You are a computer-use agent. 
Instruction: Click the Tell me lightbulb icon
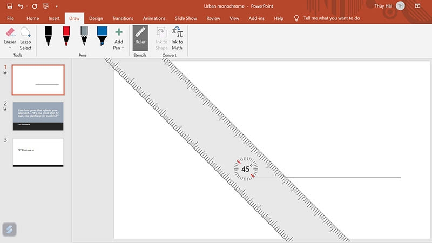[x=296, y=18]
